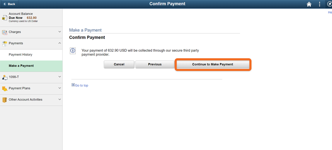This screenshot has height=150, width=332.
Task: Click the Other Account Activities icon
Action: (x=4, y=100)
